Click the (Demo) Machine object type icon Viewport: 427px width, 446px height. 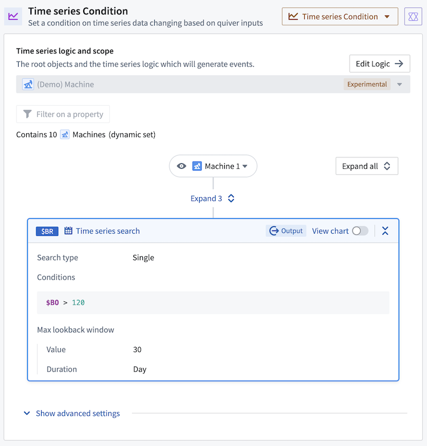coord(28,84)
